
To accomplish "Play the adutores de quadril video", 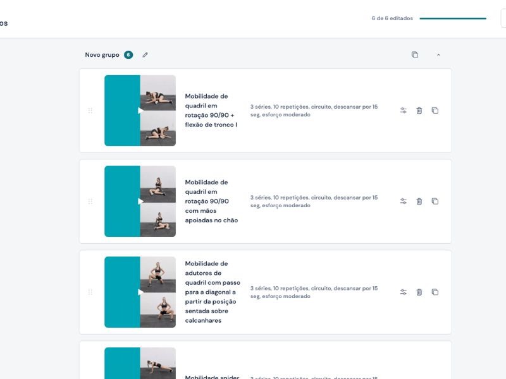I will (140, 292).
